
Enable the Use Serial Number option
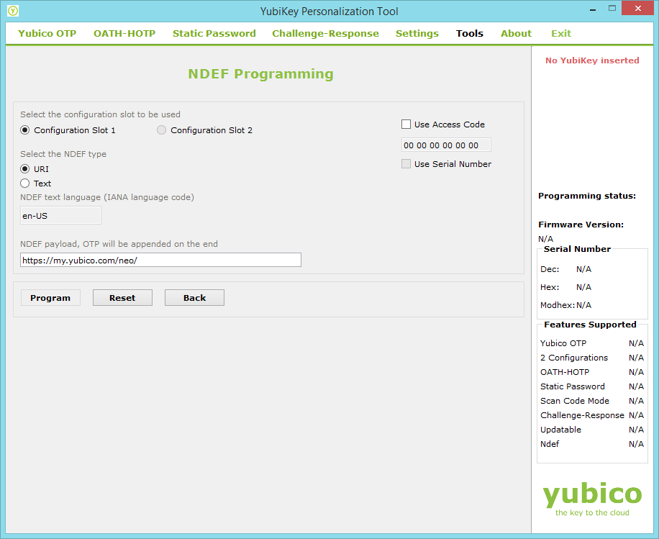[x=406, y=164]
